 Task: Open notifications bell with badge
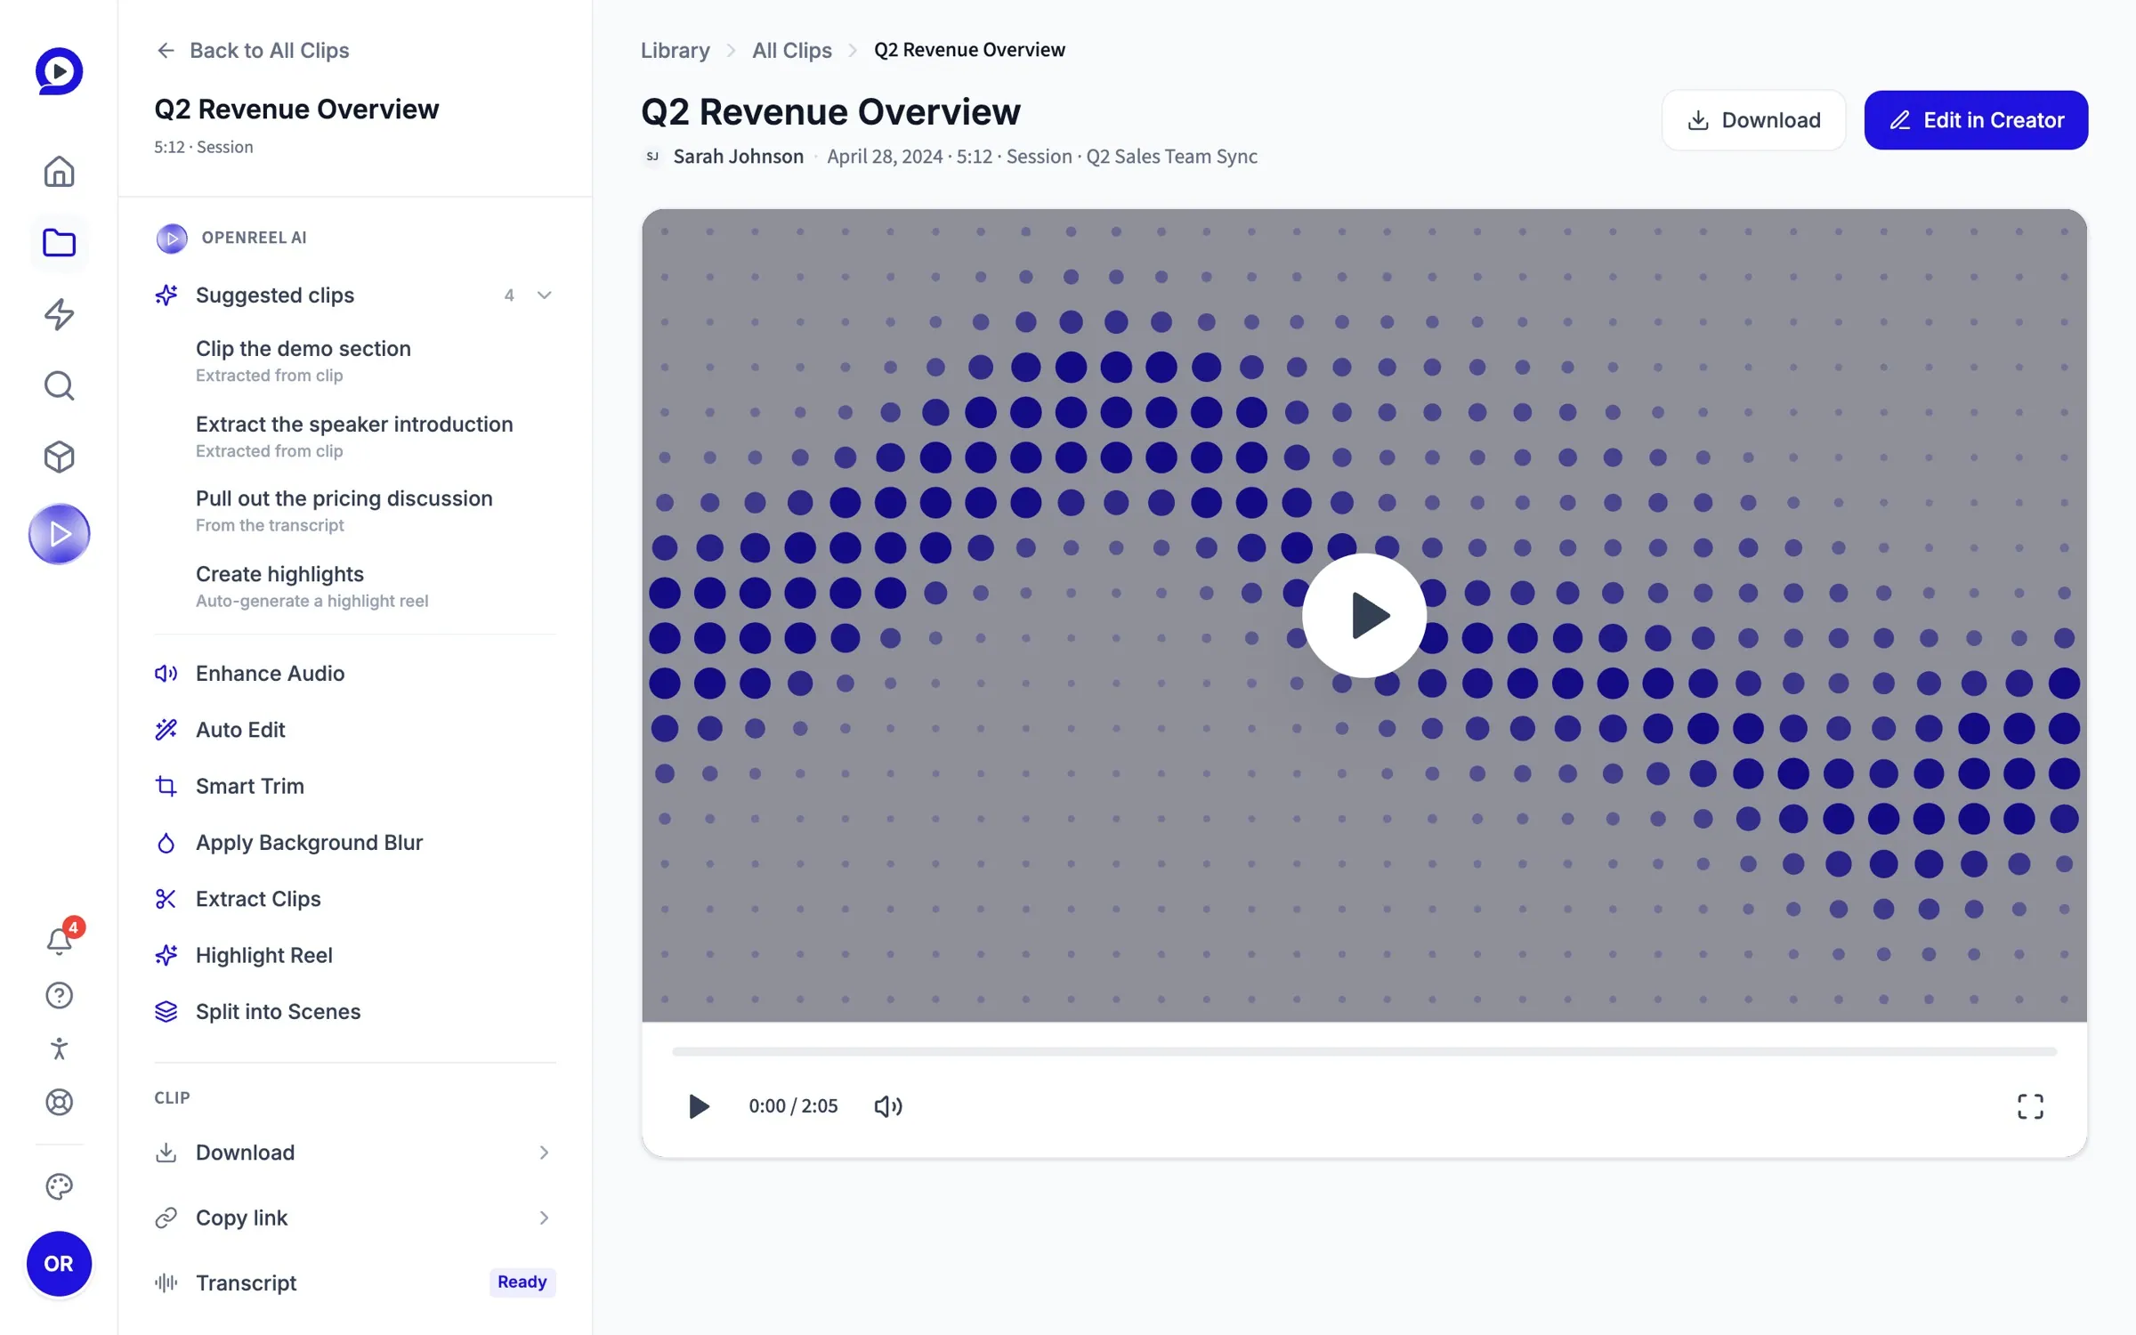(x=59, y=940)
